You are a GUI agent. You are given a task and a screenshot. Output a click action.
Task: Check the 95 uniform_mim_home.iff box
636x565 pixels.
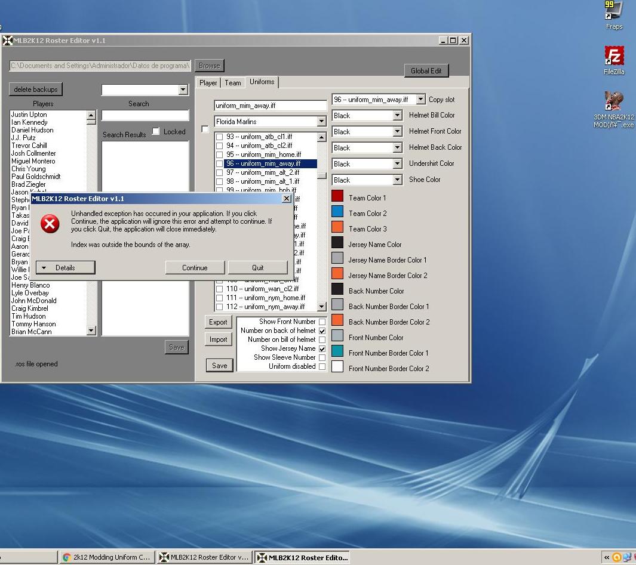point(219,155)
